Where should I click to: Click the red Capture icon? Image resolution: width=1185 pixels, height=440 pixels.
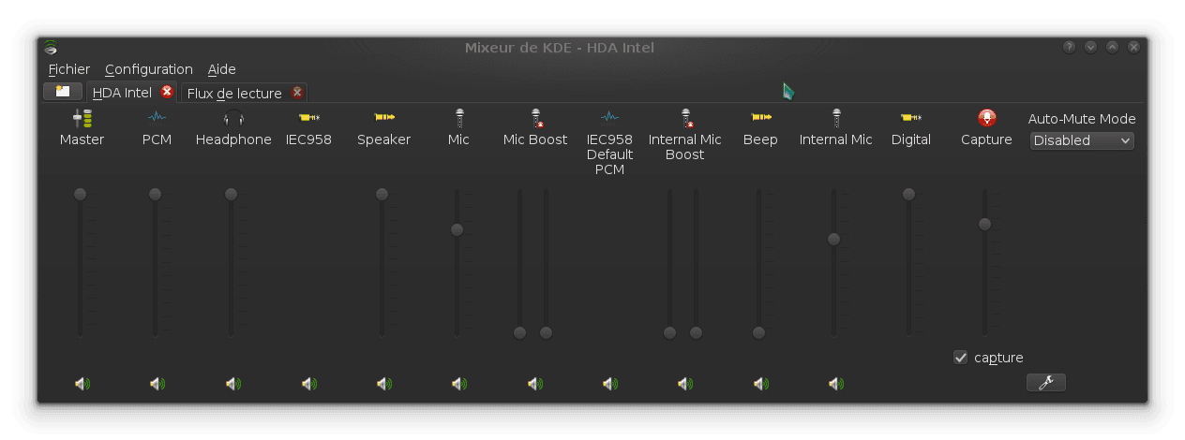click(x=987, y=118)
